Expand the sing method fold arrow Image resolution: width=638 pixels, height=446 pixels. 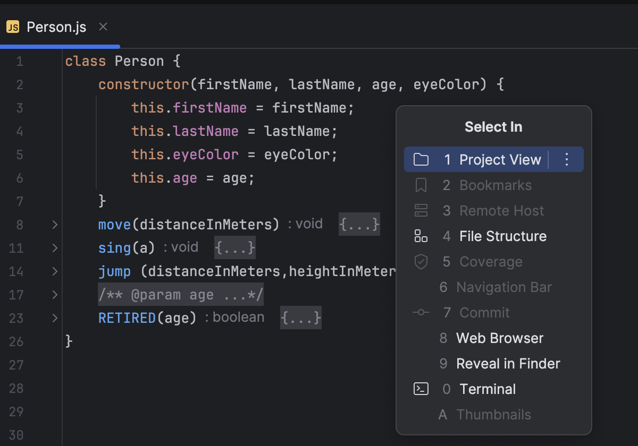(x=54, y=247)
